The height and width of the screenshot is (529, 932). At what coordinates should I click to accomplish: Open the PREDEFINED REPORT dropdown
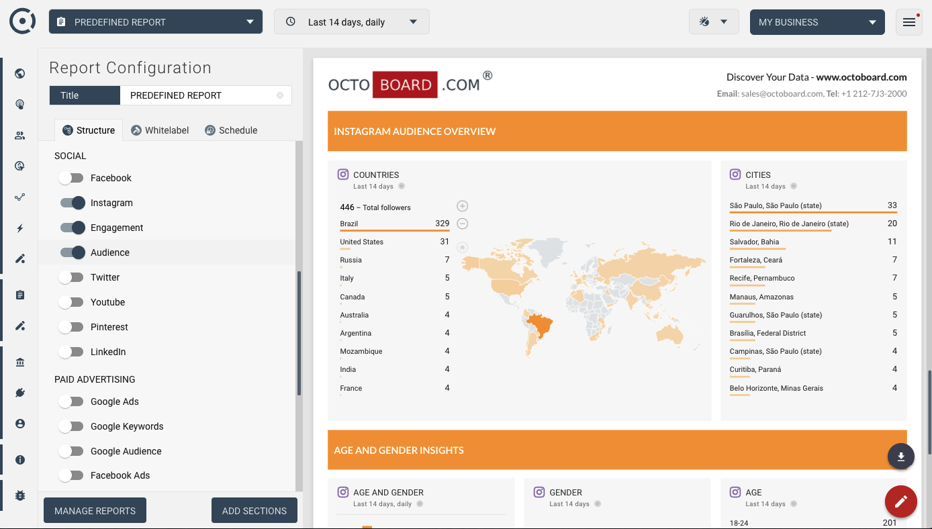(x=156, y=22)
